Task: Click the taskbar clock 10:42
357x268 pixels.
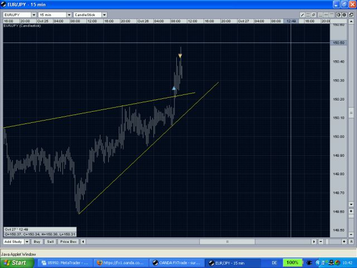Action: click(347, 263)
